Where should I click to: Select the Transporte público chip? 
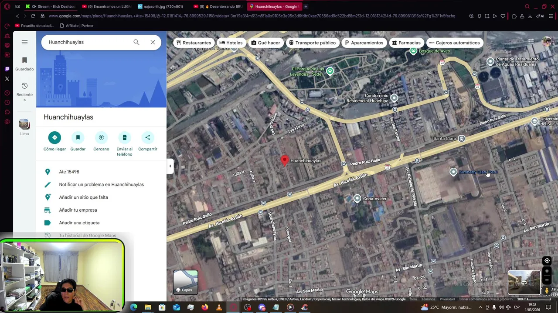312,43
